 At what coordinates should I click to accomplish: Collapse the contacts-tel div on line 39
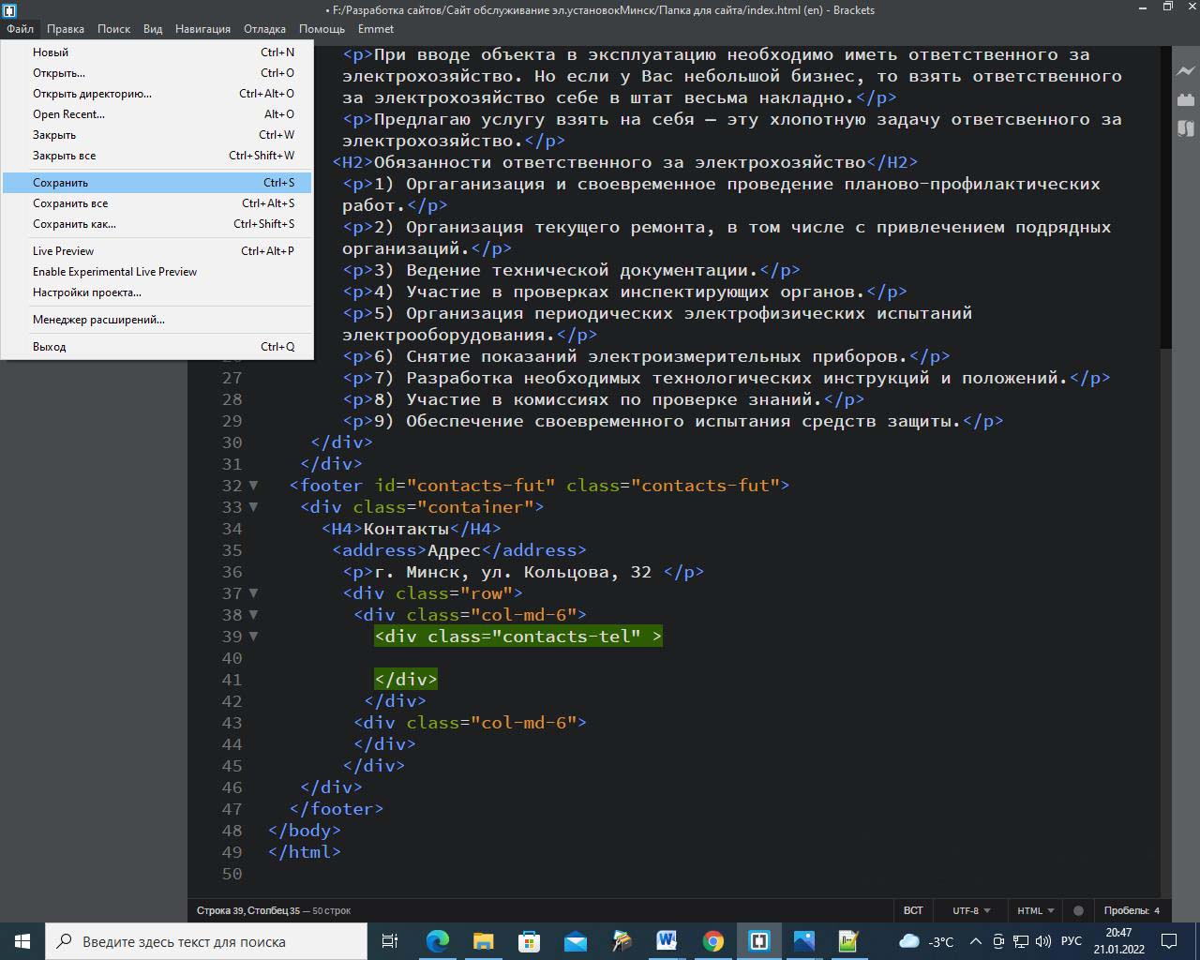[253, 637]
